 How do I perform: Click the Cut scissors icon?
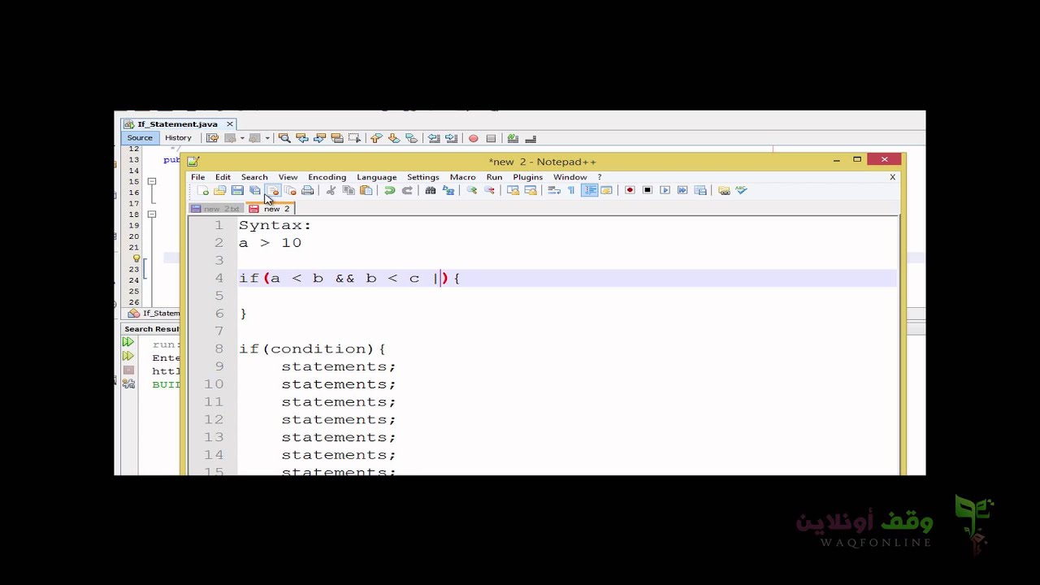(x=331, y=190)
